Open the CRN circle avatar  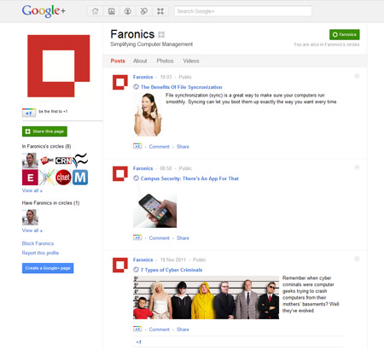pyautogui.click(x=63, y=160)
